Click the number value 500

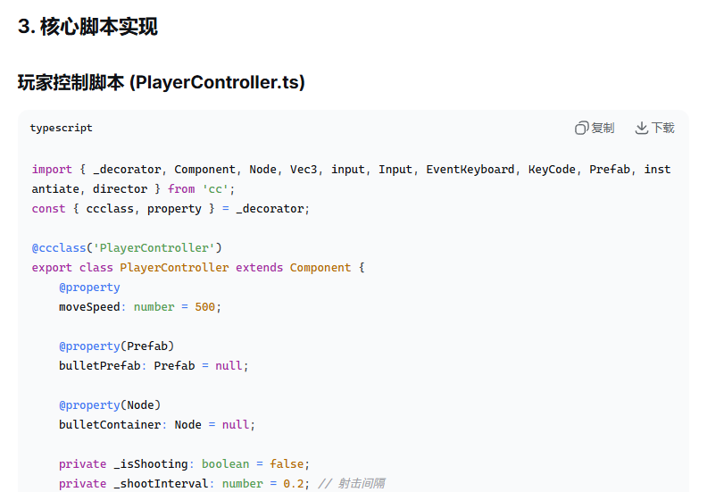204,306
